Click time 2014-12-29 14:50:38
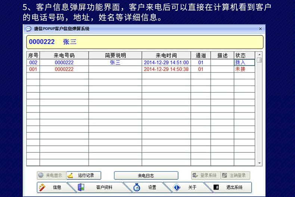 (x=166, y=69)
